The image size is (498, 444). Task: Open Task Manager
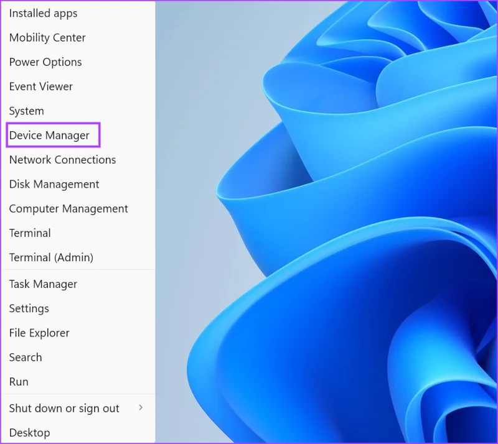coord(43,284)
